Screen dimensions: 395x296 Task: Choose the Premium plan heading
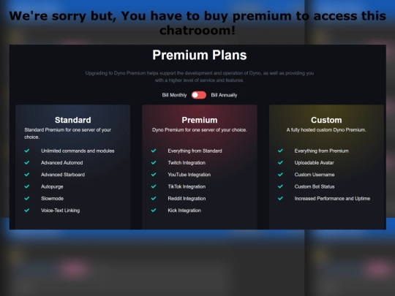(200, 120)
